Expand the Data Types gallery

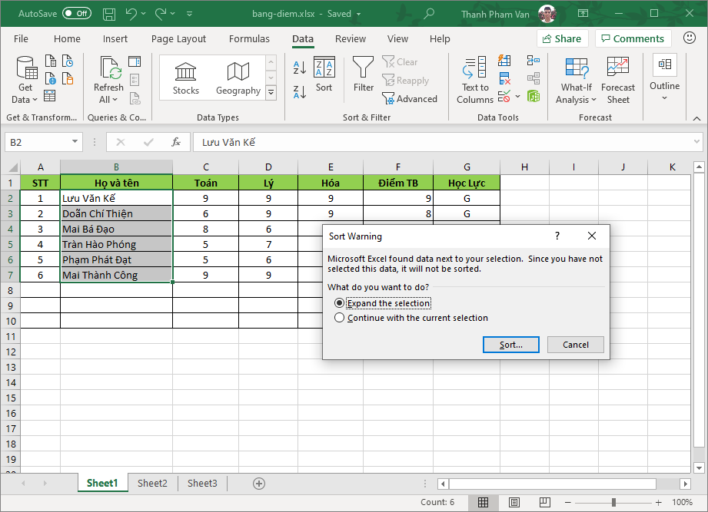[271, 93]
